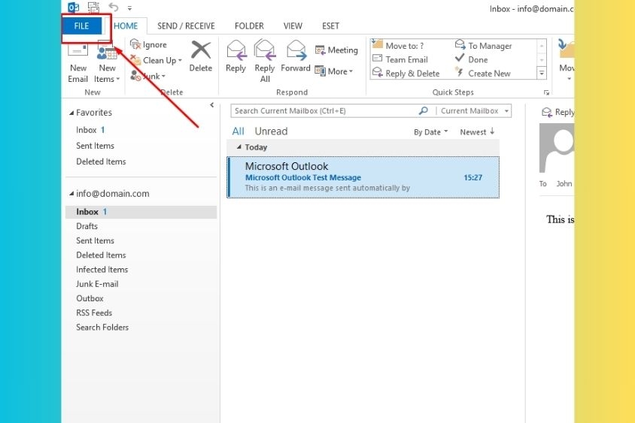Open the Current Mailbox scope dropdown

(x=474, y=110)
